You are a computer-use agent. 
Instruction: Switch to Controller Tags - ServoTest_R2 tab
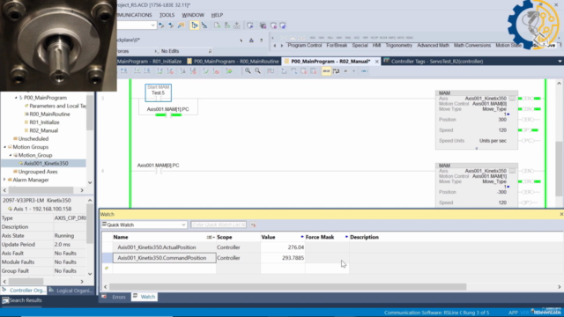tap(434, 62)
